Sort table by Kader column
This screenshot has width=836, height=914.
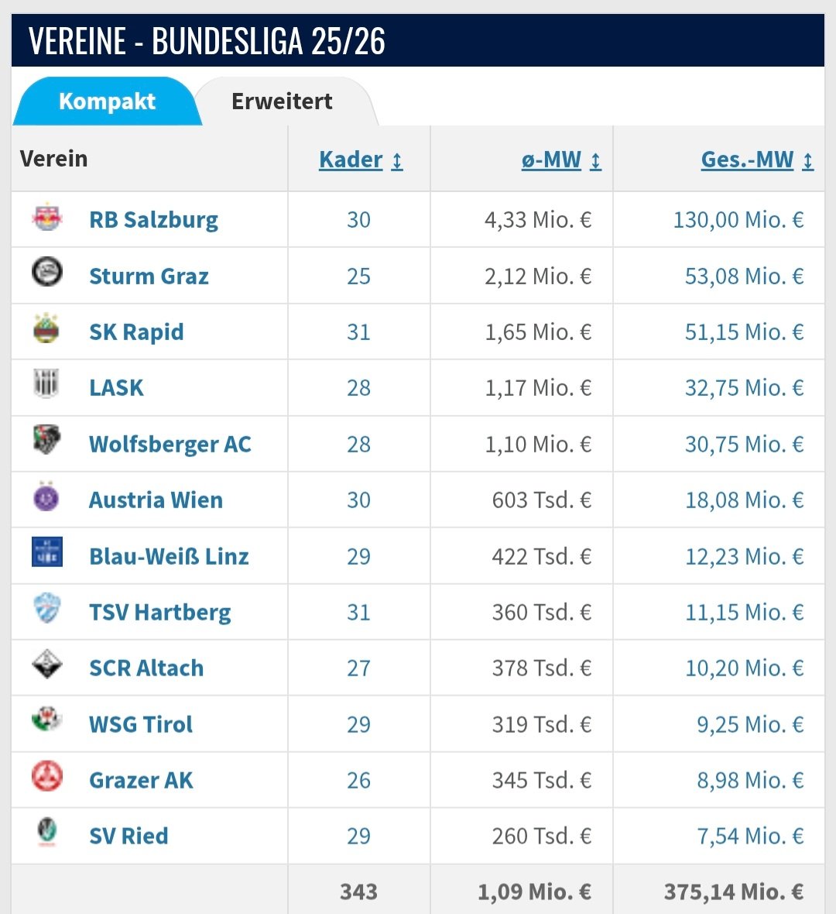[360, 160]
